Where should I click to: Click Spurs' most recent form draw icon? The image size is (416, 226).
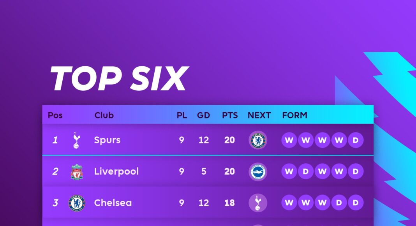(355, 140)
